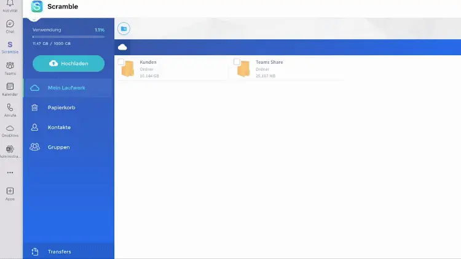461x259 pixels.
Task: Select Mein Laufwerk in sidebar
Action: click(68, 88)
